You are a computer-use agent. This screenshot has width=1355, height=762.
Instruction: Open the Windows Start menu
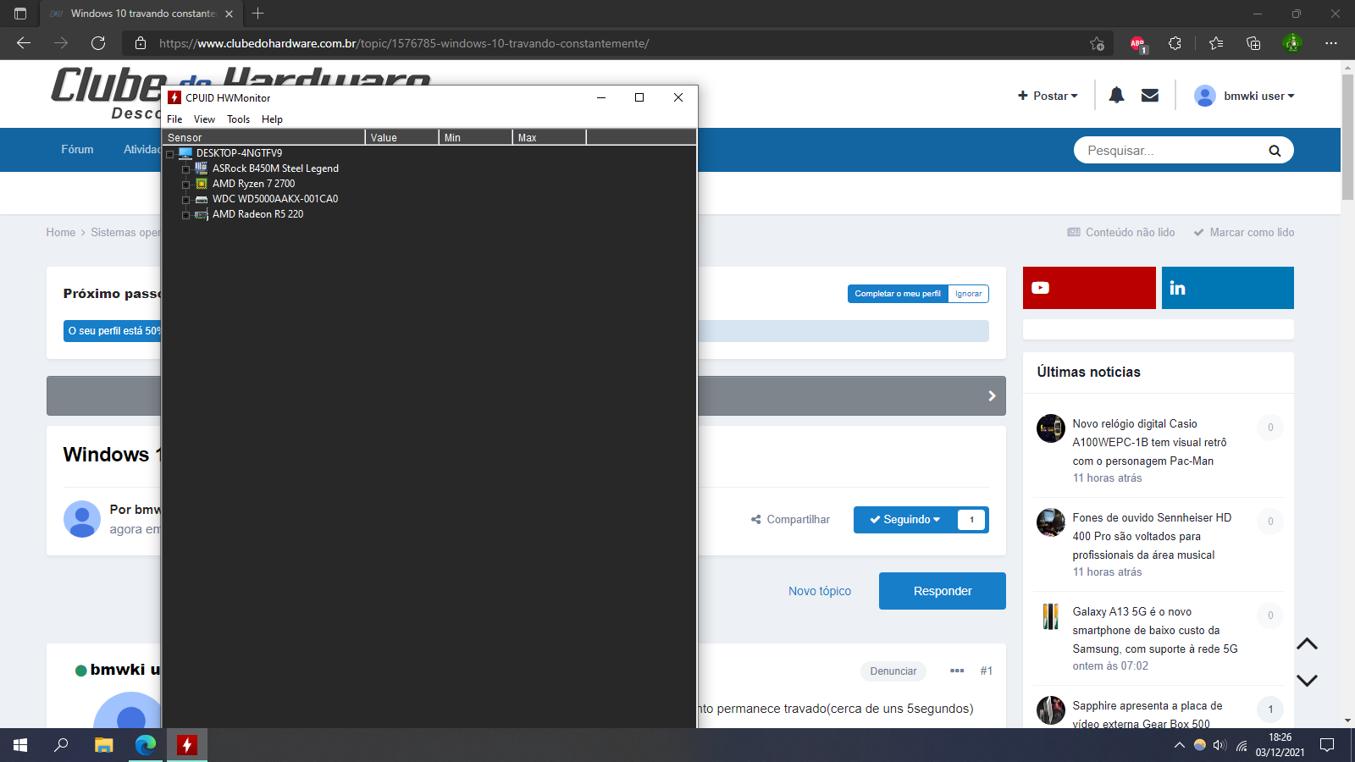[20, 745]
